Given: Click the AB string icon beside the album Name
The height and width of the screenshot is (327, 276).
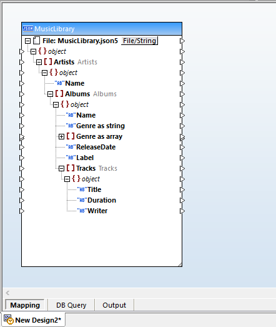Looking at the screenshot, I should click(71, 115).
